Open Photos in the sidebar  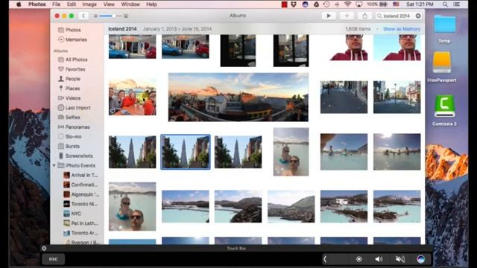73,30
